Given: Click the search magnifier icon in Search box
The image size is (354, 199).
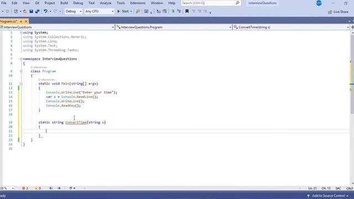Looking at the screenshot, I should (x=237, y=3).
